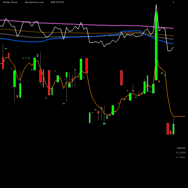Click the "in 5 Days" label
This screenshot has width=188, height=188.
point(181,157)
